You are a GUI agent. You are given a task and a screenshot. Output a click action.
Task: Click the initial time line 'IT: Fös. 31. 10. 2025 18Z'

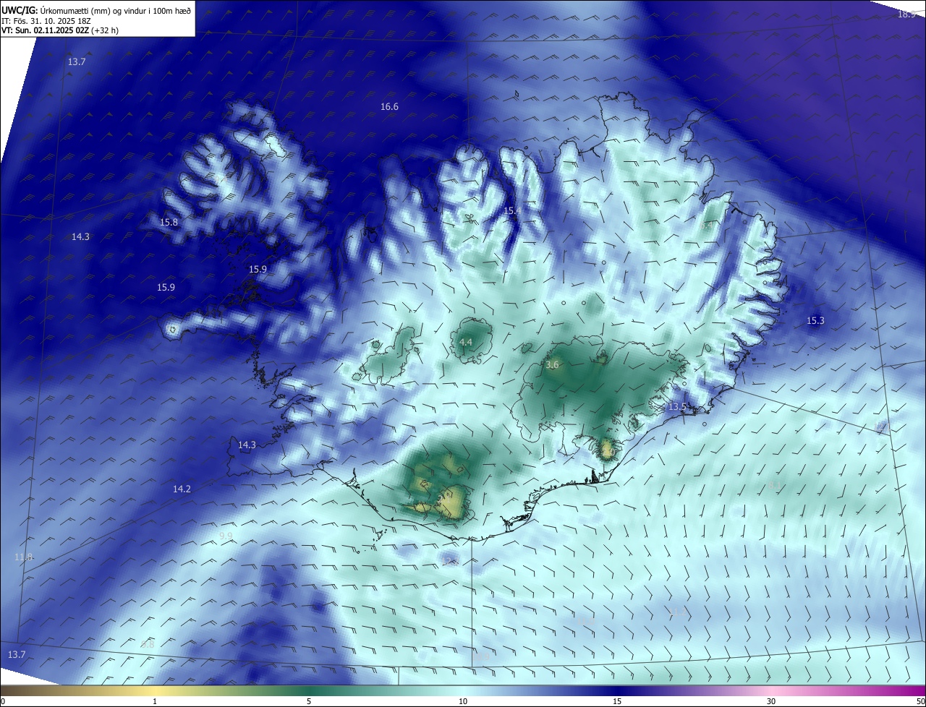coord(46,20)
